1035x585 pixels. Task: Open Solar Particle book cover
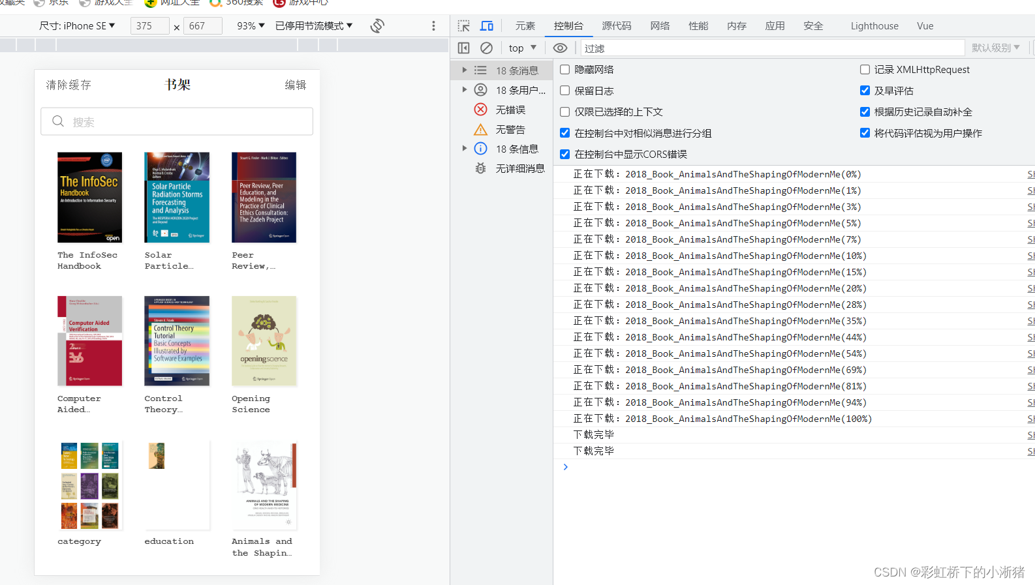tap(177, 198)
